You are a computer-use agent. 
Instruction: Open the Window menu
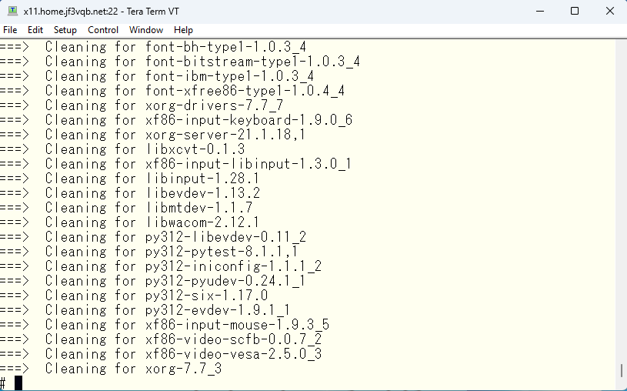tap(146, 30)
